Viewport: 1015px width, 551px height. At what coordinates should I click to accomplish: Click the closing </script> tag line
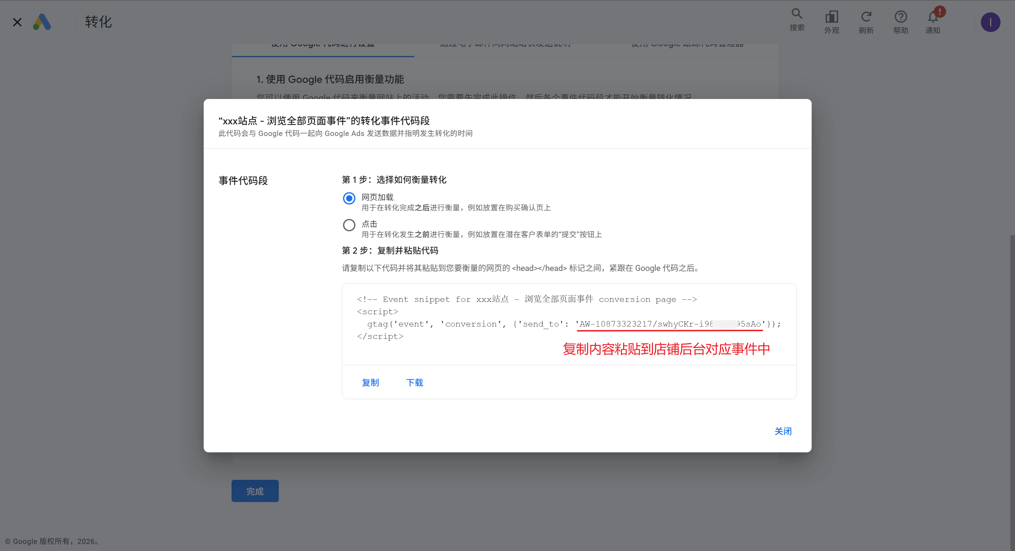[x=380, y=336]
